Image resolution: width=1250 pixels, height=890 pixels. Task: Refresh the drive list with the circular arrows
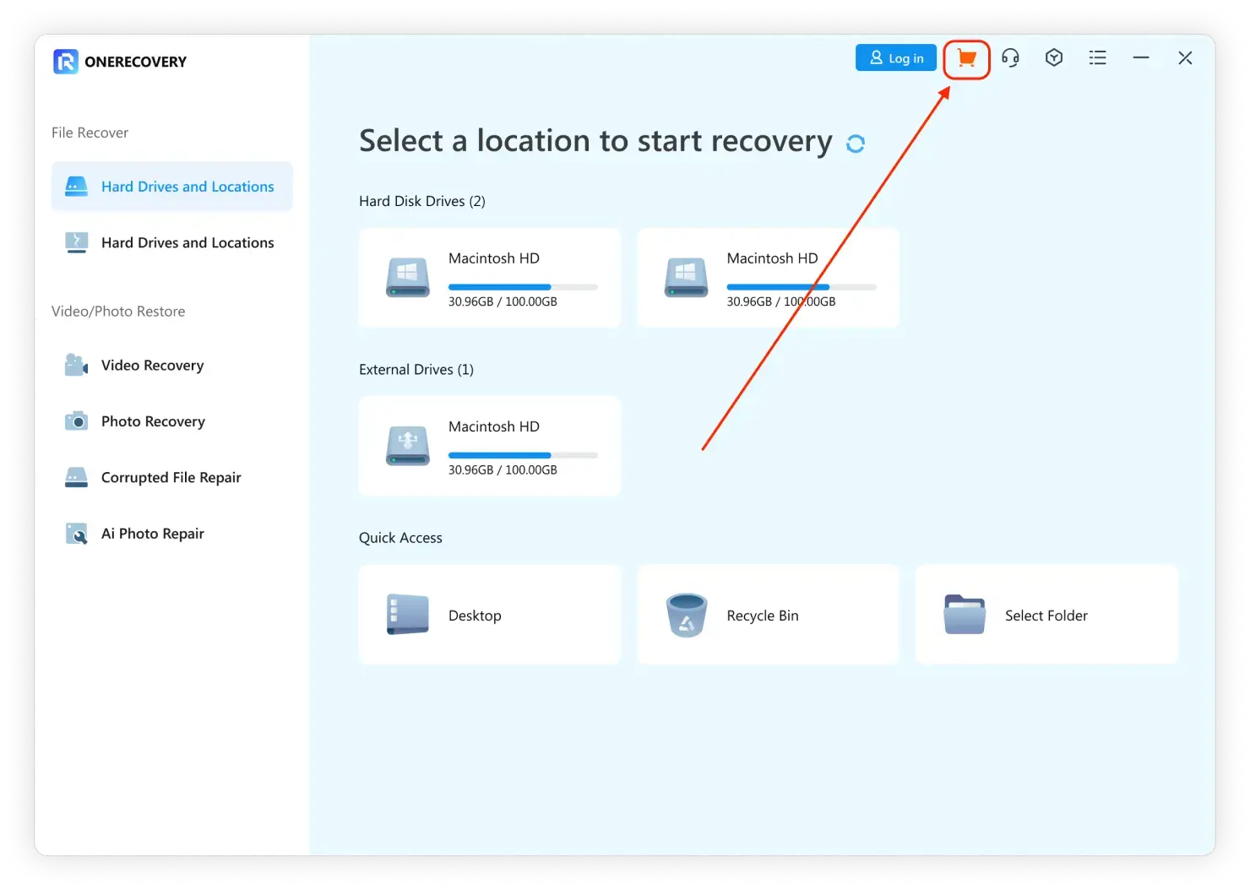(x=855, y=144)
